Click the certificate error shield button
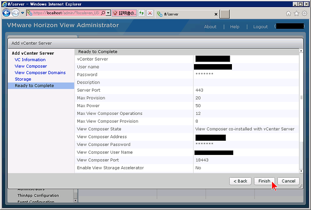Screen dimensions: 311x210 pyautogui.click(x=124, y=13)
